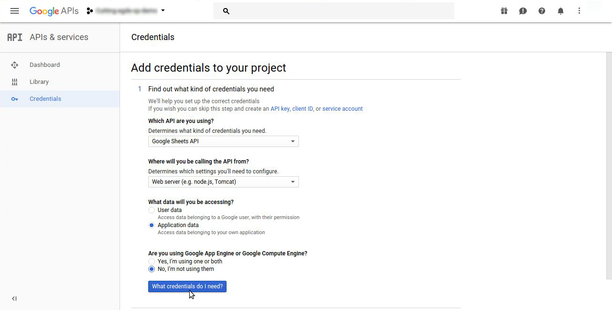Open the project selector dropdown
The height and width of the screenshot is (310, 612).
[x=126, y=11]
